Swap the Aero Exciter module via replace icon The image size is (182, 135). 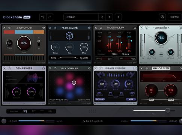click(x=147, y=28)
